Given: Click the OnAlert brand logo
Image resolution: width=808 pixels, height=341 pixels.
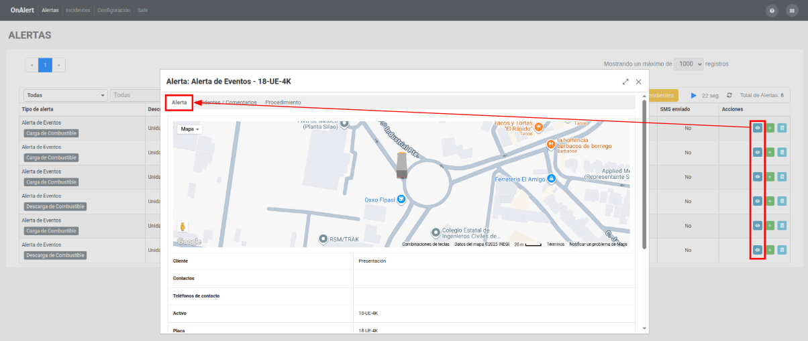Looking at the screenshot, I should [23, 10].
